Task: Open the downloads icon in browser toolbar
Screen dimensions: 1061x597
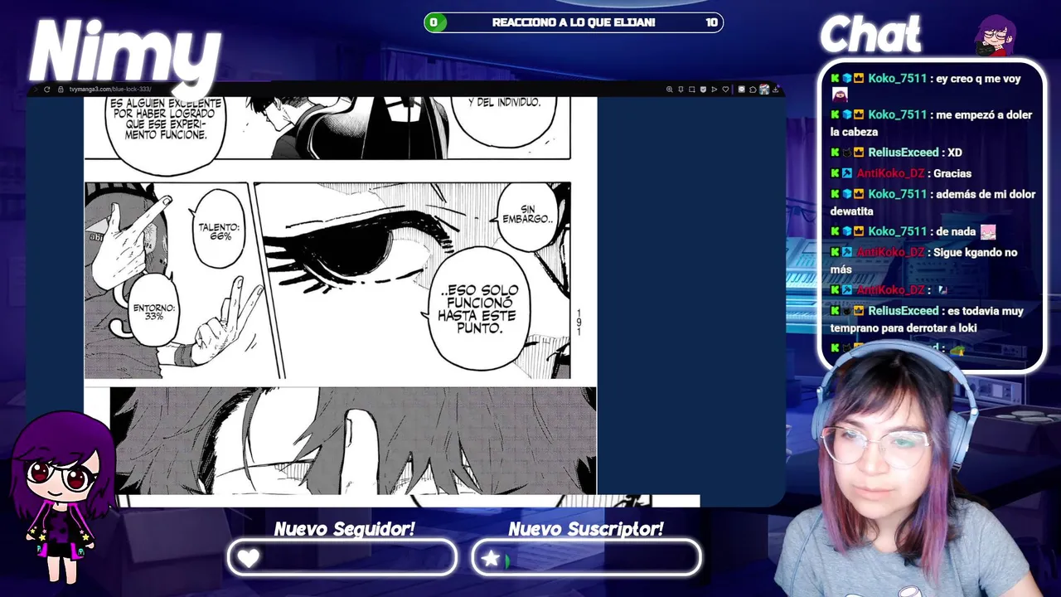Action: [x=776, y=90]
